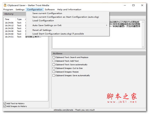This screenshot has width=149, height=114.
Task: Close the Configuration menu
Action: [35, 9]
